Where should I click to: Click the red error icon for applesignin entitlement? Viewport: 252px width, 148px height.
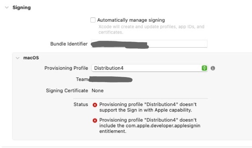pos(95,120)
